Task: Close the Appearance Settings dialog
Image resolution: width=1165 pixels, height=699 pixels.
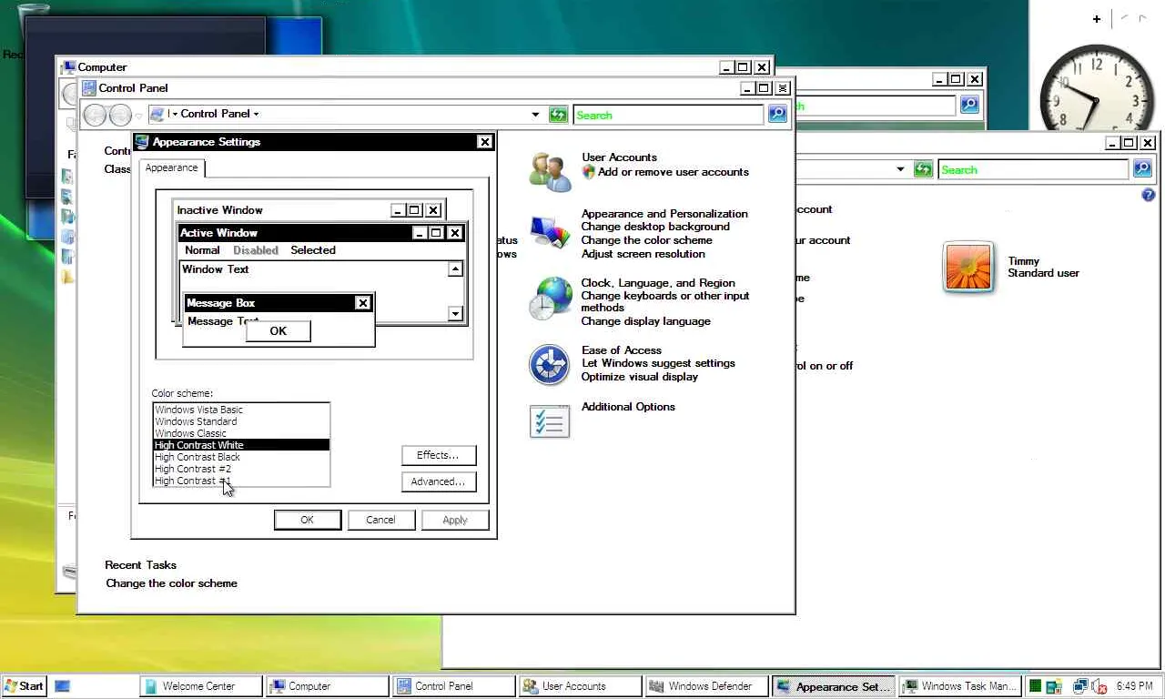Action: tap(485, 141)
